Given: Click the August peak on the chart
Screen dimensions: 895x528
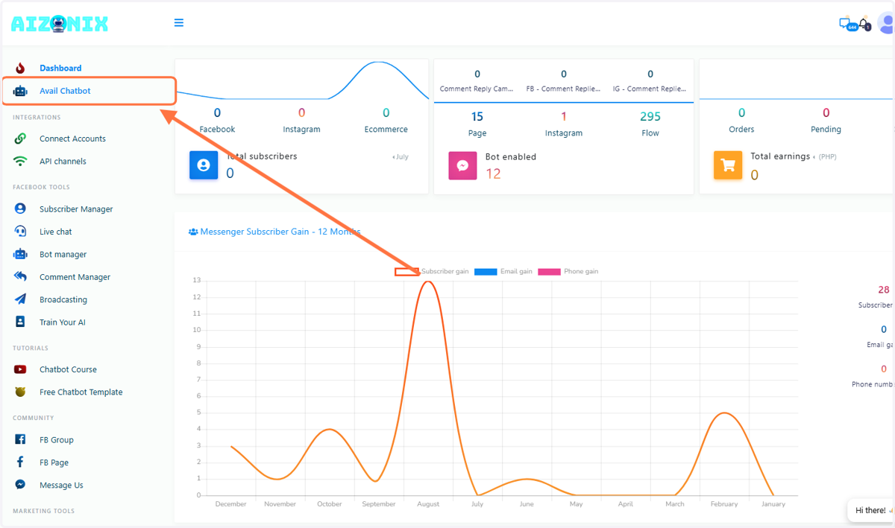Looking at the screenshot, I should tap(428, 282).
